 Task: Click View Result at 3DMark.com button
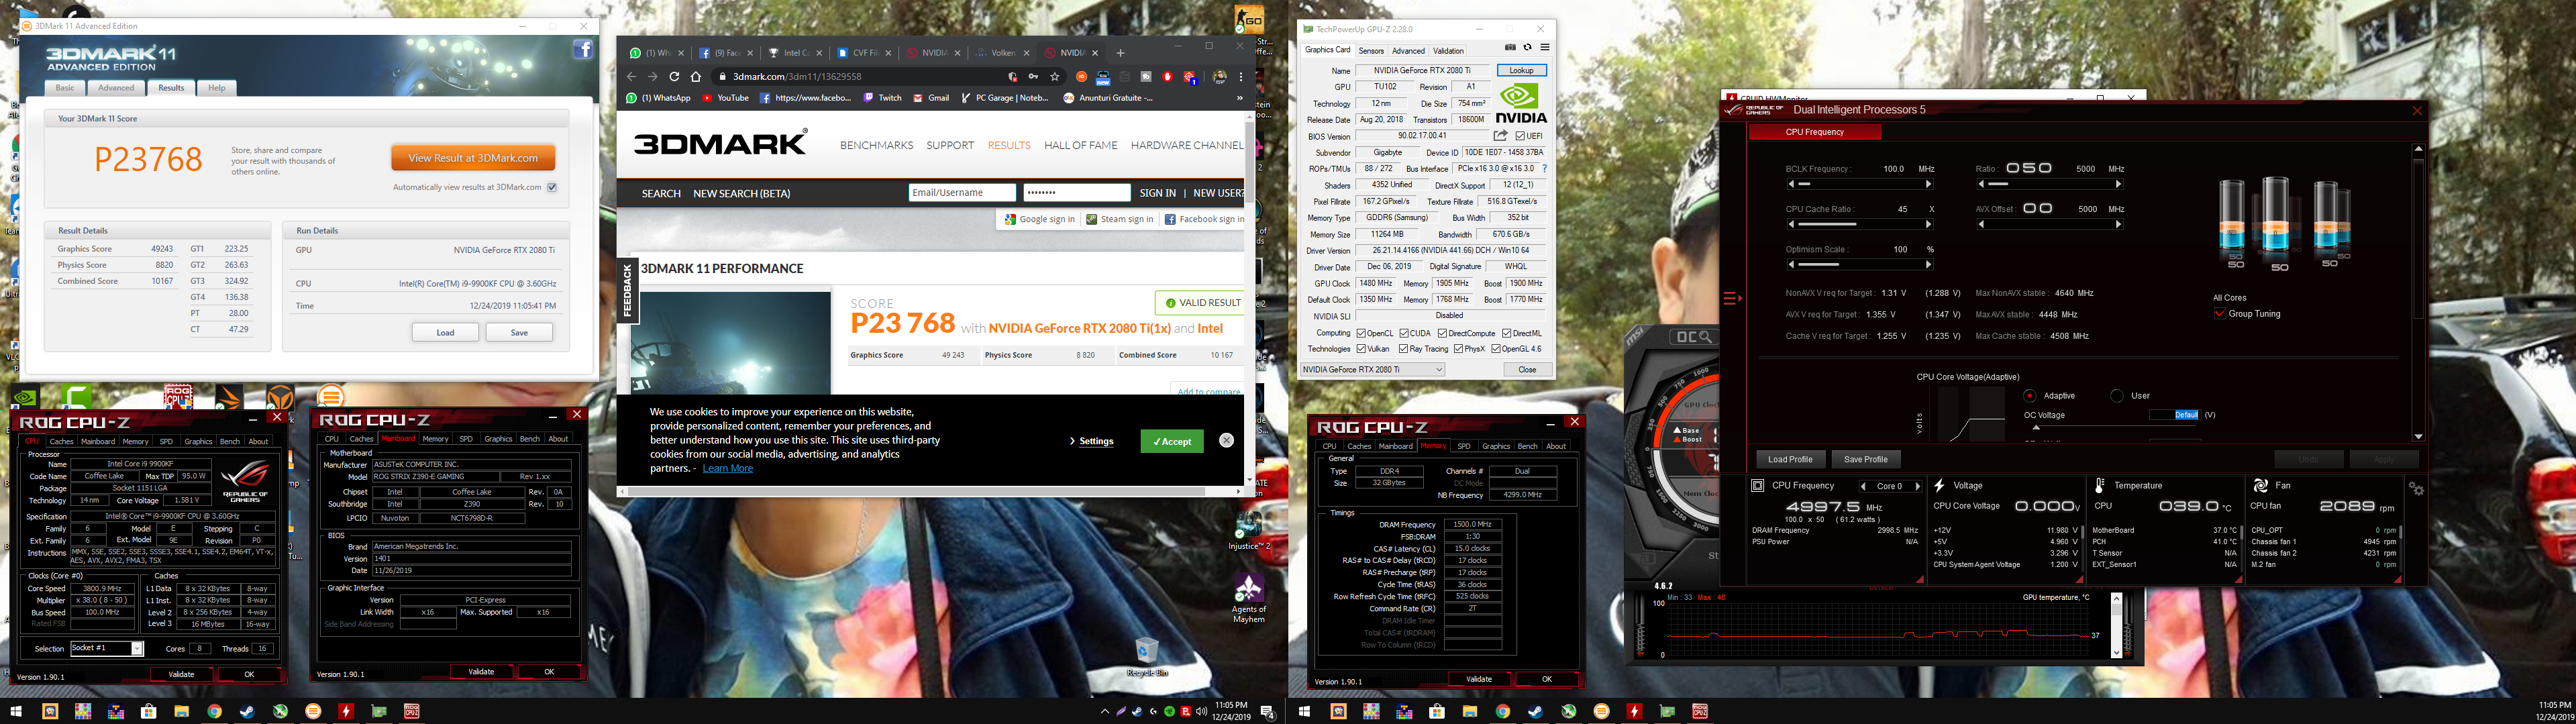tap(473, 158)
